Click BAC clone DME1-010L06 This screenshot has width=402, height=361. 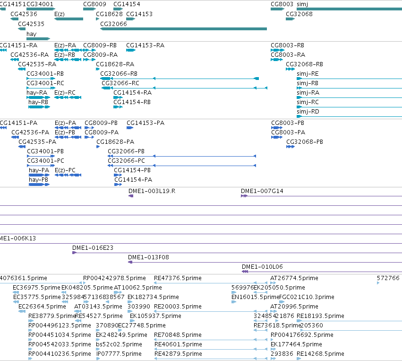point(262,267)
